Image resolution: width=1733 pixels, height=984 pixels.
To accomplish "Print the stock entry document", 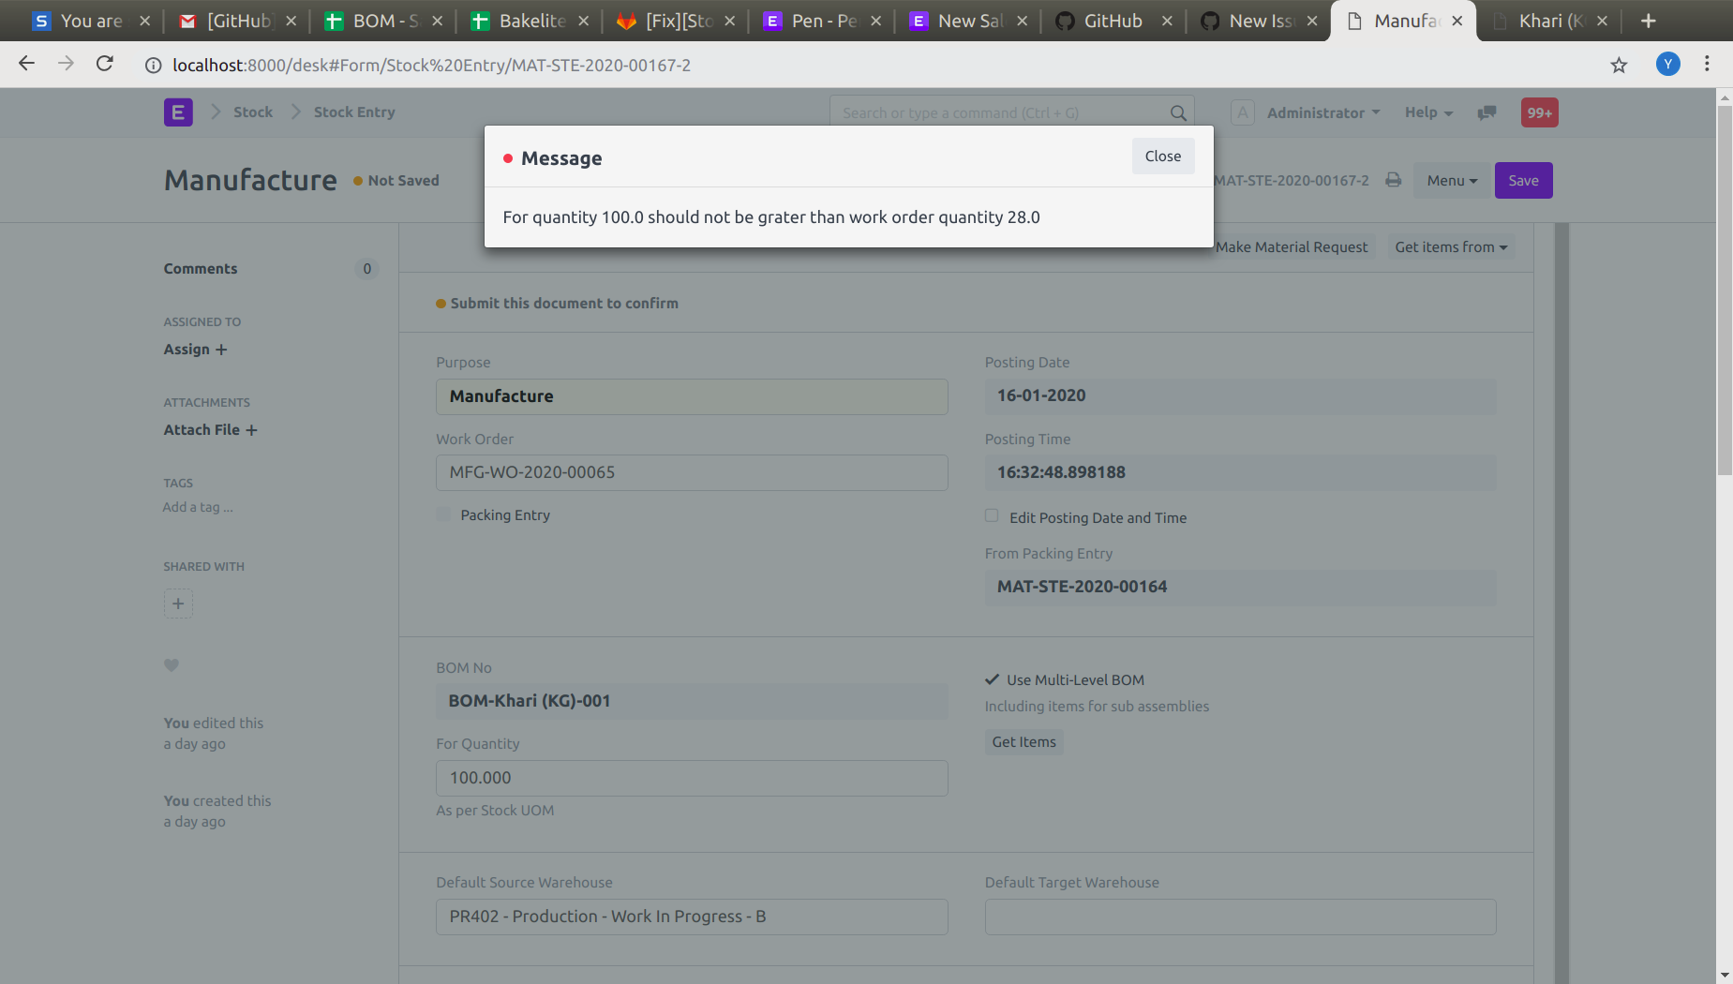I will [1393, 180].
